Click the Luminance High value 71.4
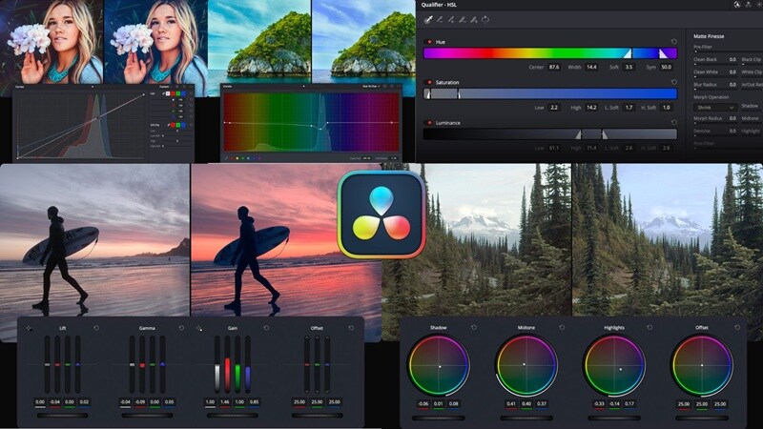This screenshot has height=429, width=763. [x=591, y=148]
